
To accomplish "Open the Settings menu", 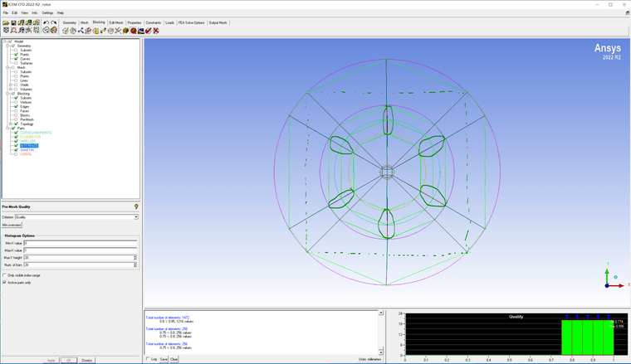I will (x=47, y=13).
